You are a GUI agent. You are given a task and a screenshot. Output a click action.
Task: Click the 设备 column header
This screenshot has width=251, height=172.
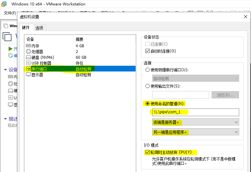[x=49, y=39]
